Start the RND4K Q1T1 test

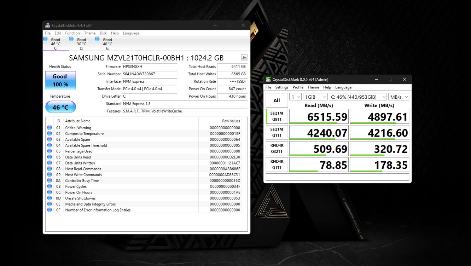pos(277,164)
